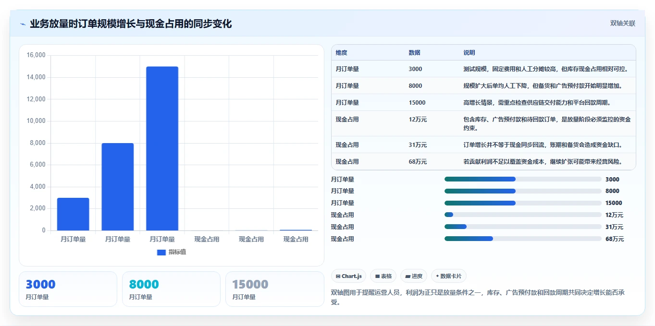
Task: Click the 8000 bar in the chart
Action: coord(118,187)
